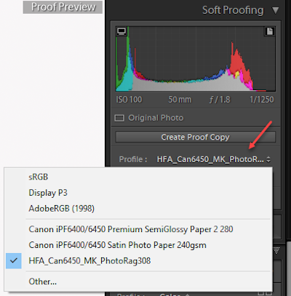Click the Soft Proofing panel title
The image size is (291, 296).
pos(233,10)
